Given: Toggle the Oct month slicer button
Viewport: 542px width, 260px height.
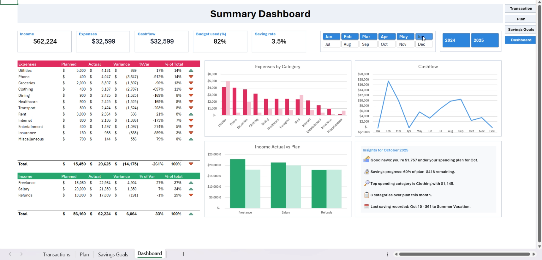Looking at the screenshot, I should tap(387, 44).
